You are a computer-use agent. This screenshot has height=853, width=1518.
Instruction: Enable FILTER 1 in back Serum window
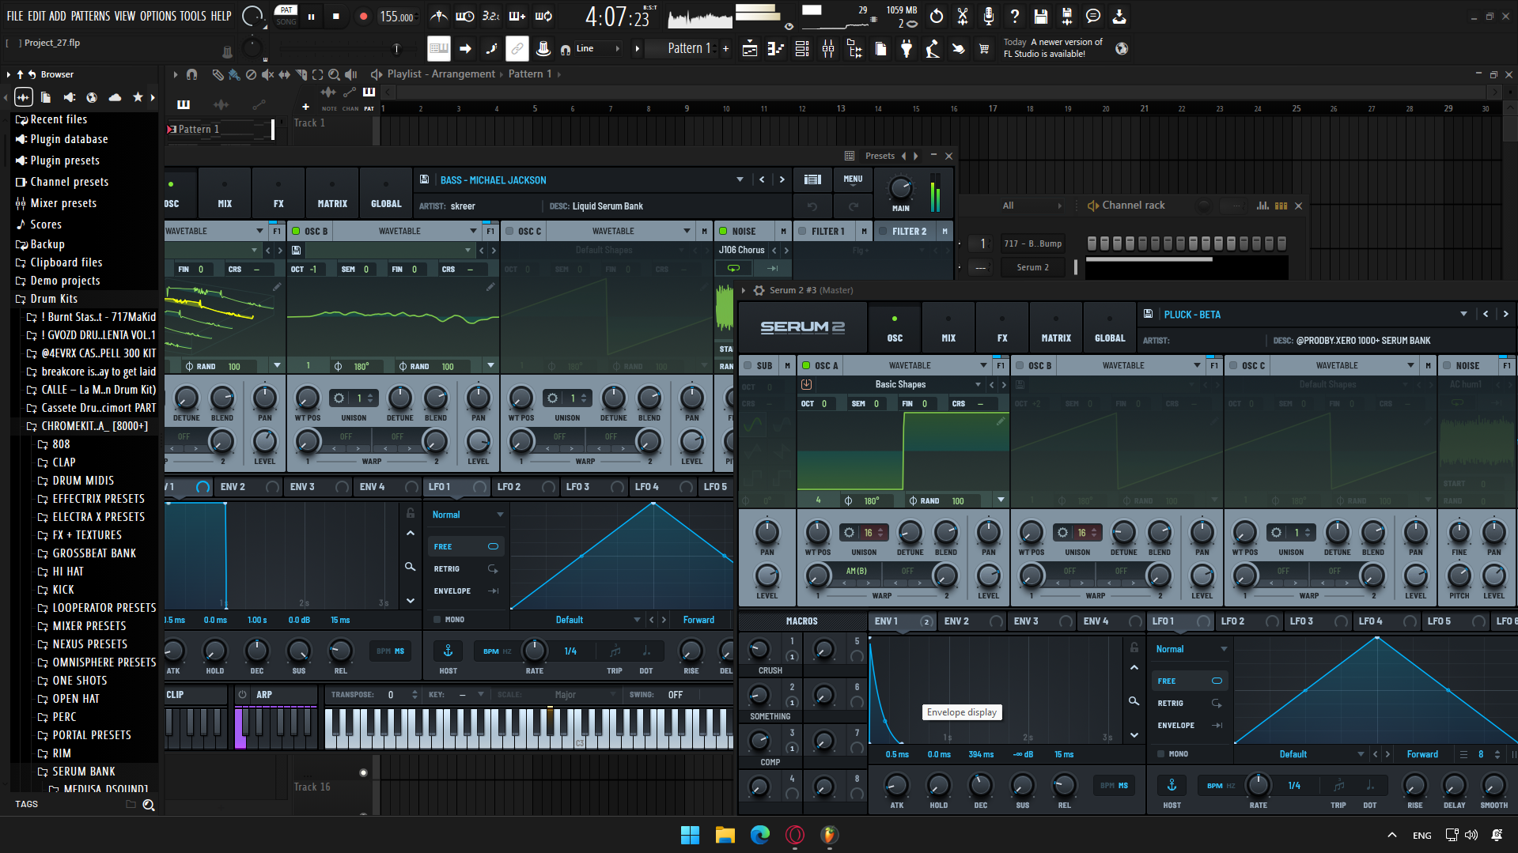coord(802,231)
